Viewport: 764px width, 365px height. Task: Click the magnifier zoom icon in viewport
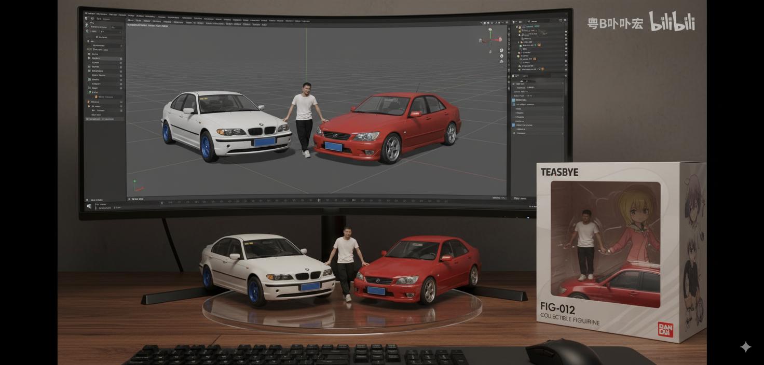tap(501, 50)
